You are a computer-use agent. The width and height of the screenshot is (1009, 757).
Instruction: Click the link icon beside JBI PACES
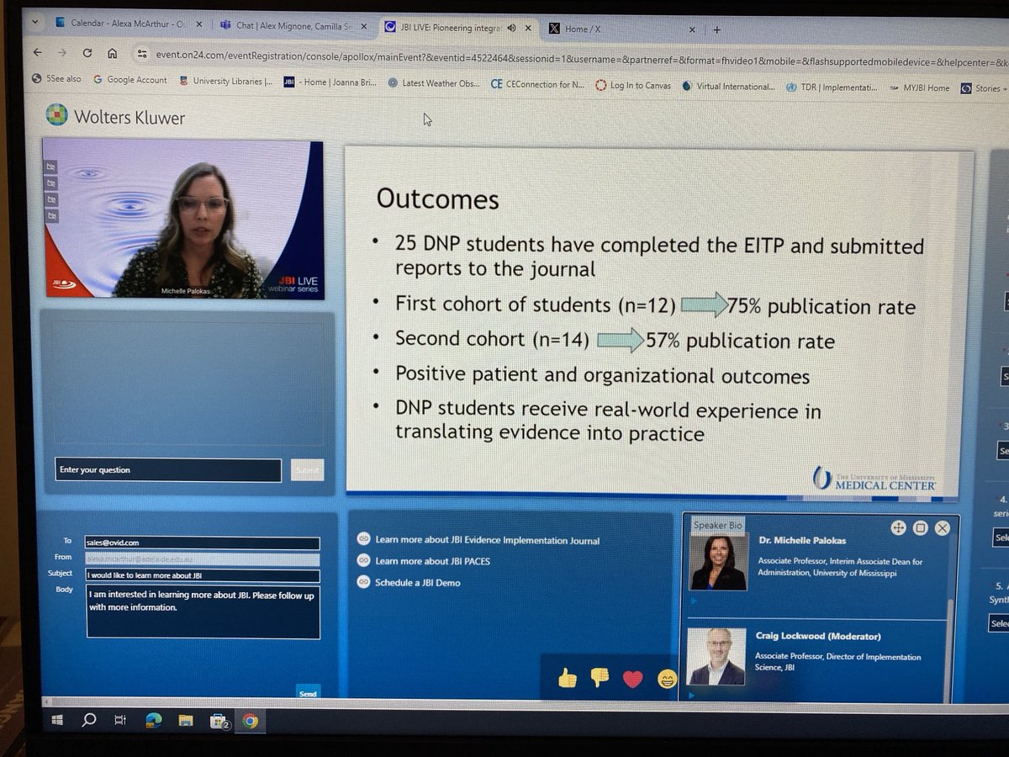coord(364,560)
